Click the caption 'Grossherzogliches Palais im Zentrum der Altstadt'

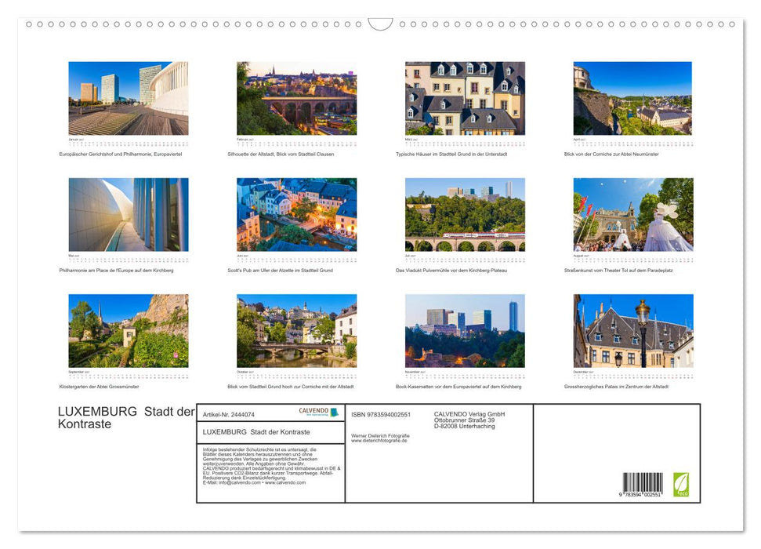(x=616, y=387)
